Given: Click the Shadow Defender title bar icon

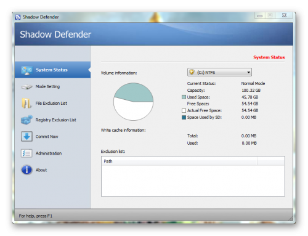Looking at the screenshot, I should [18, 17].
